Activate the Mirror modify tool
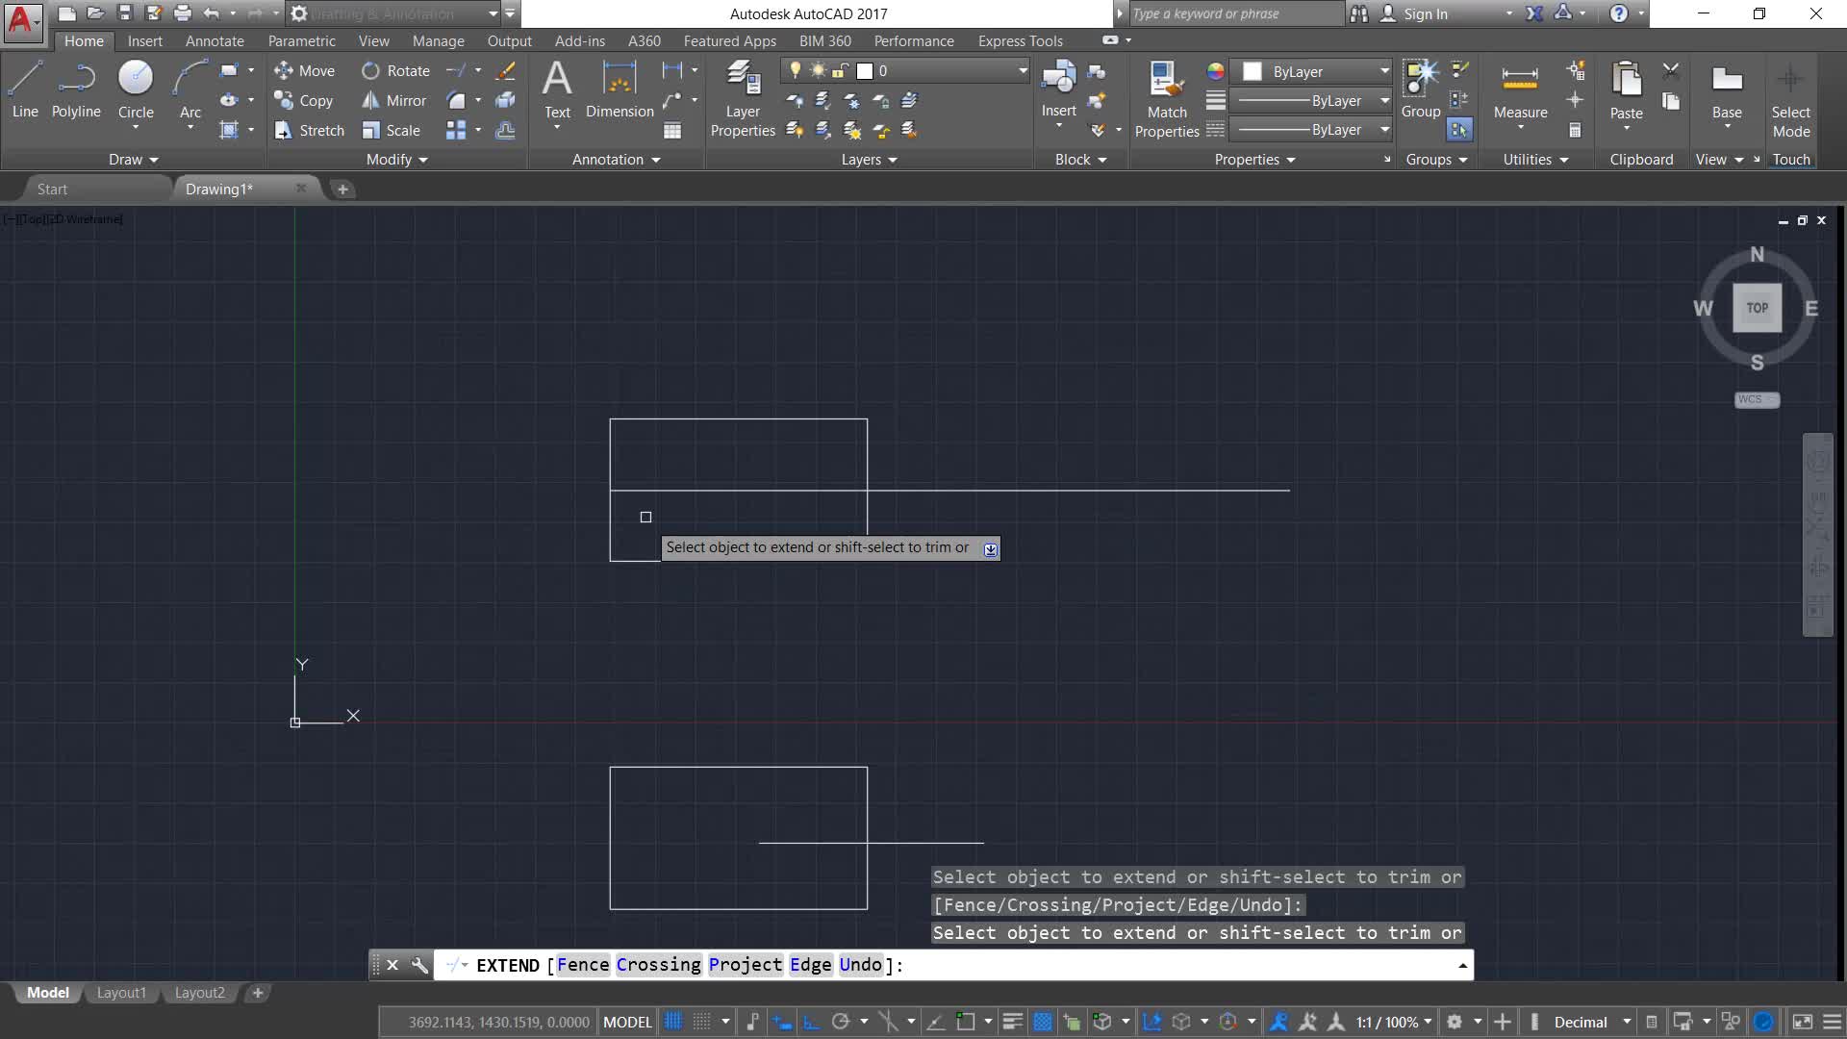Image resolution: width=1847 pixels, height=1039 pixels. [x=394, y=100]
